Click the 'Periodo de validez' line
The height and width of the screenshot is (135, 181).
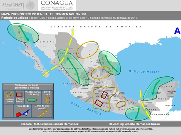pos(69,18)
